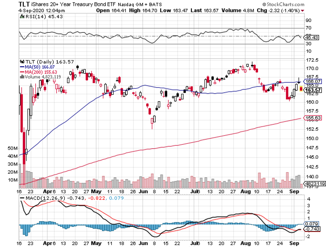Viewport: 326px width, 247px height.
Task: Click the TLT daily candlestick legend icon
Action: [22, 62]
